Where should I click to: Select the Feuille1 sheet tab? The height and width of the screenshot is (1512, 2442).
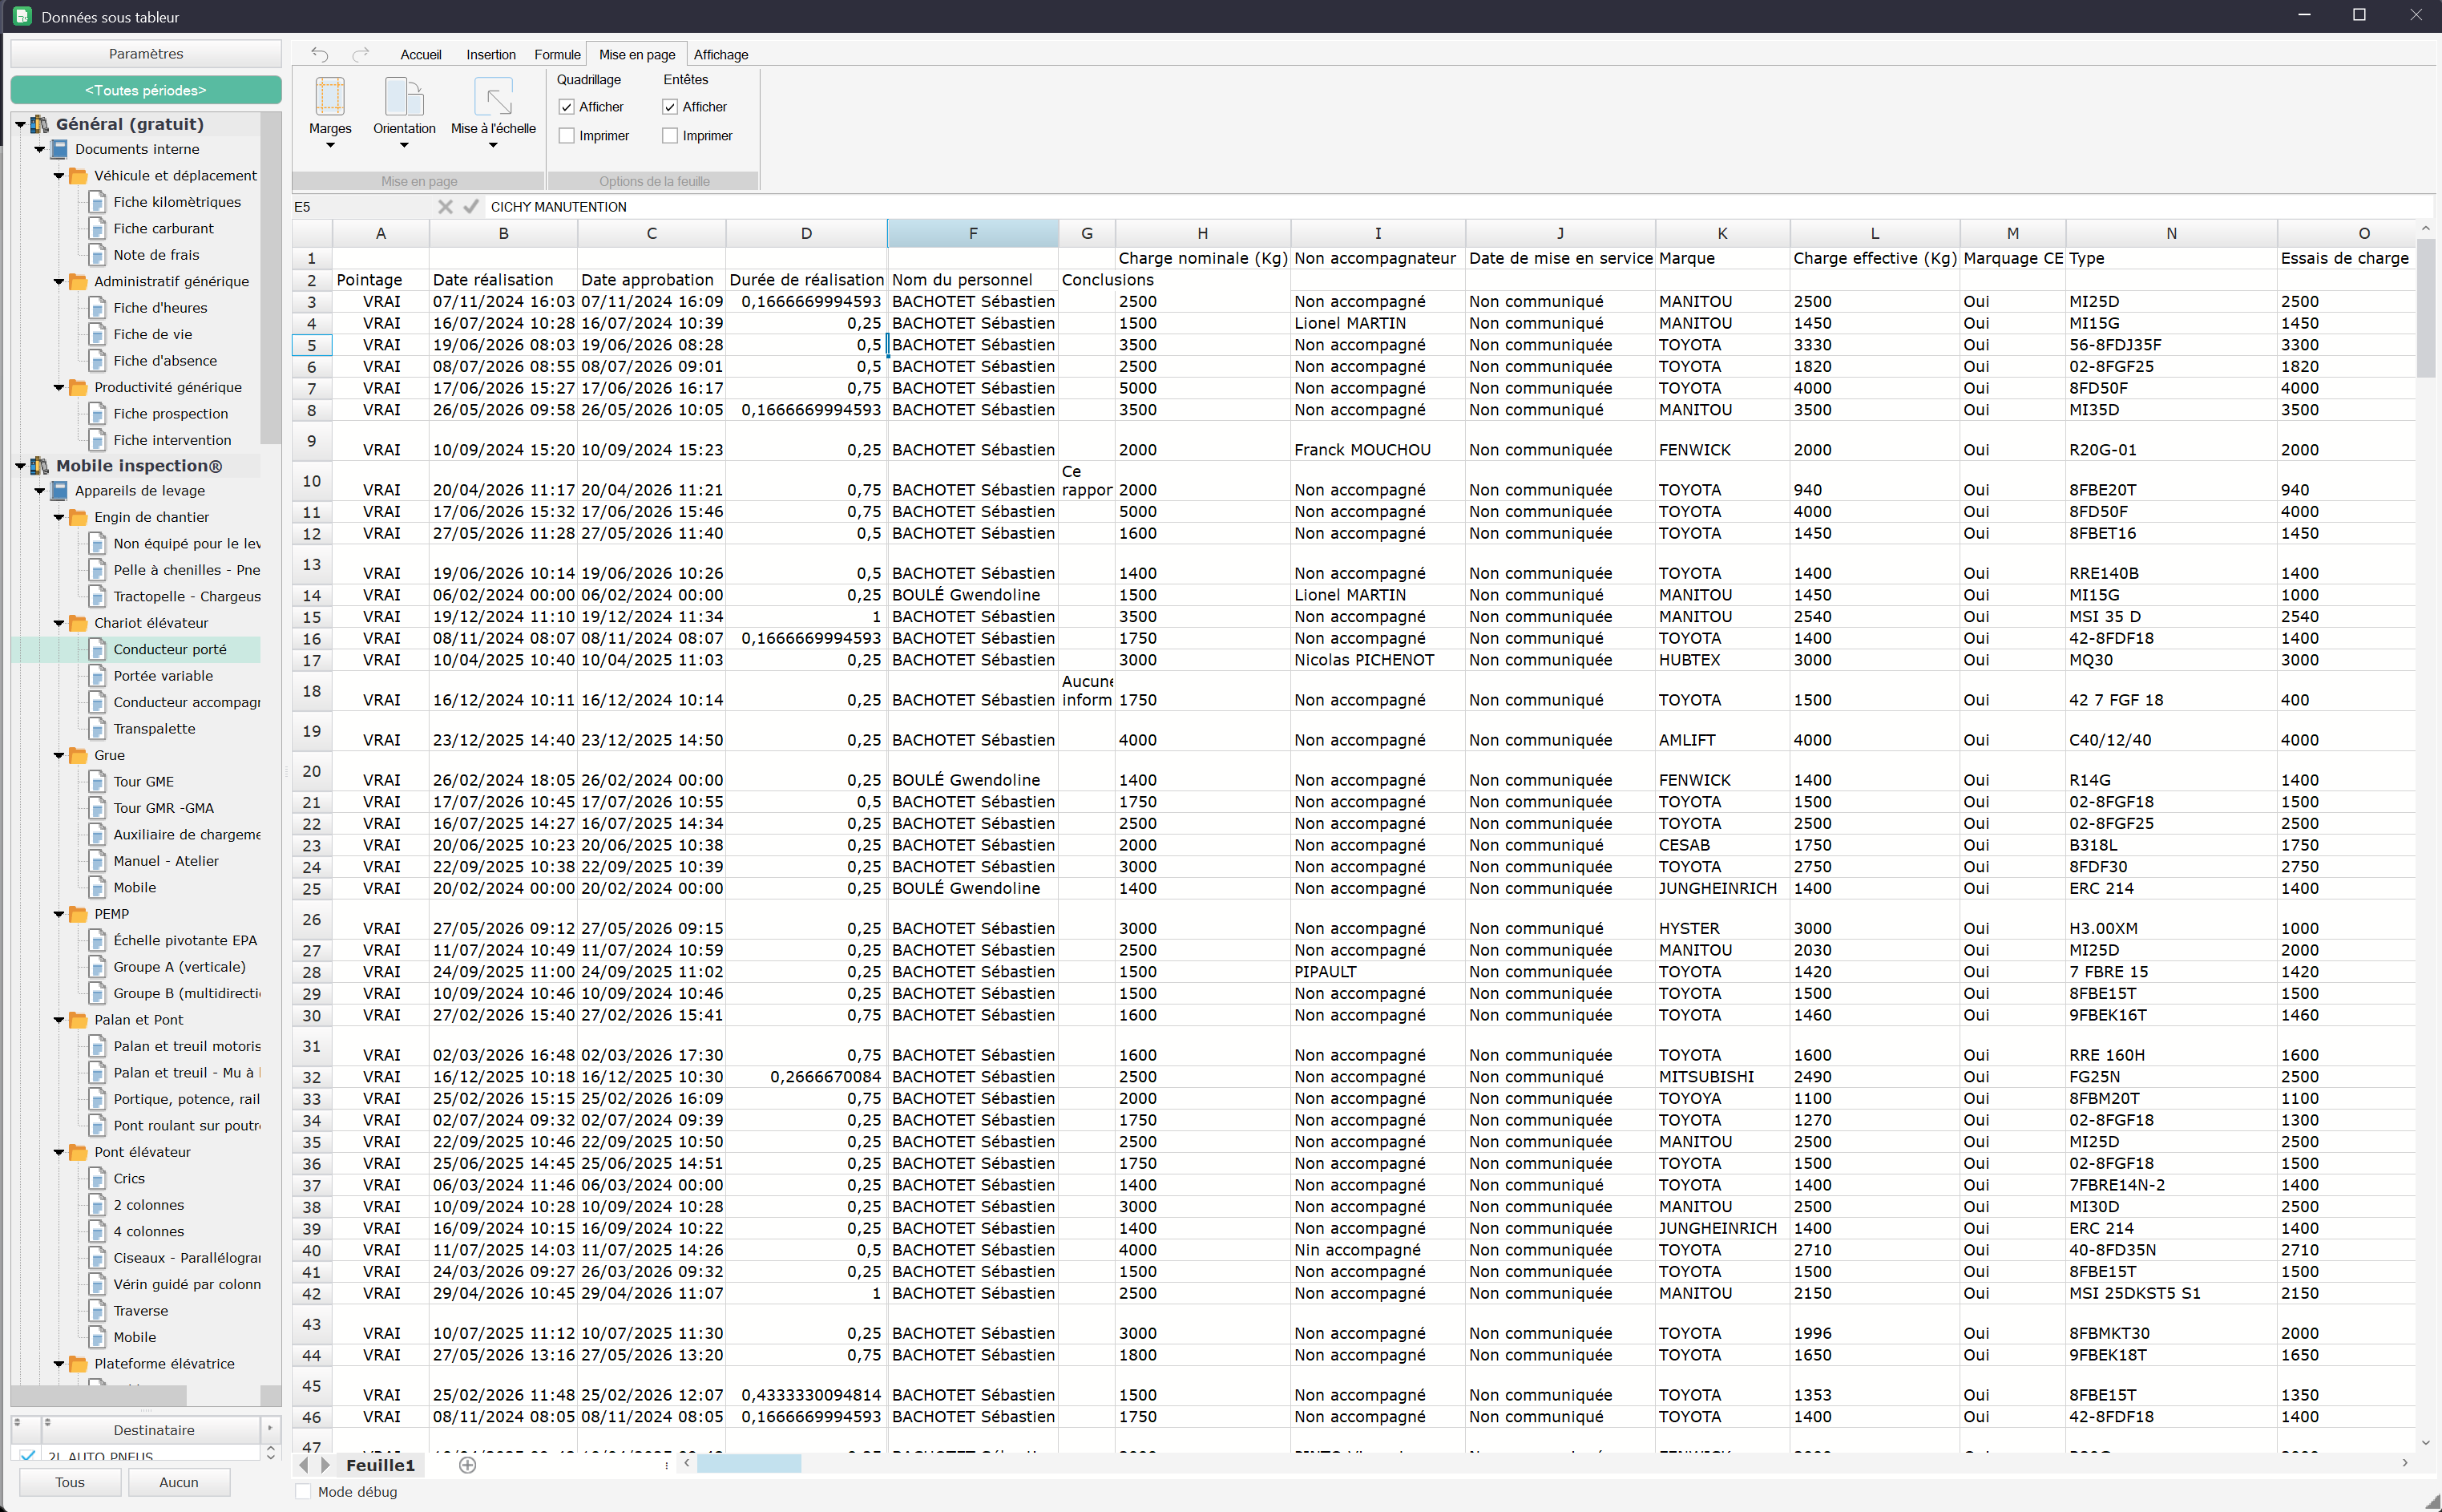pos(380,1465)
